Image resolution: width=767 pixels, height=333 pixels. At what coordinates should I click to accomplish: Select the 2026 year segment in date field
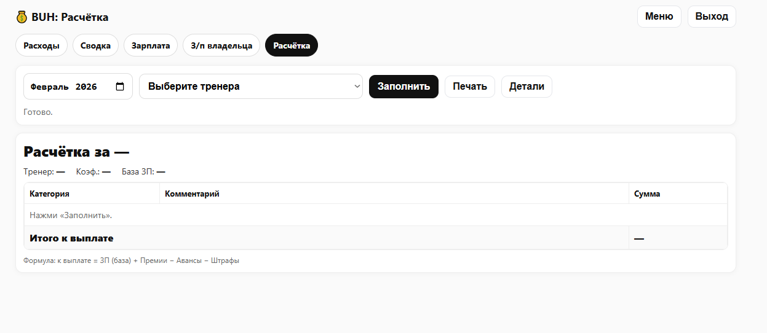click(x=86, y=87)
